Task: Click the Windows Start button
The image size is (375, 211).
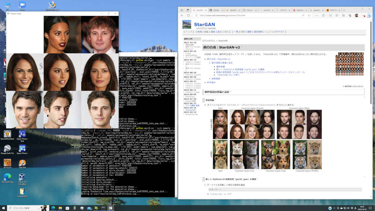Action: click(4, 208)
